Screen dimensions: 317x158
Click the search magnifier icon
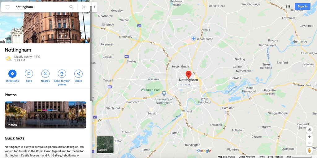click(x=72, y=7)
